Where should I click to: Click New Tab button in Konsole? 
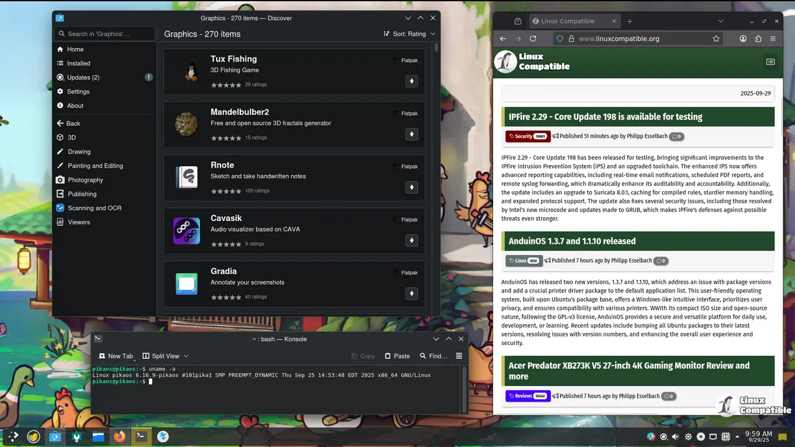pyautogui.click(x=116, y=356)
